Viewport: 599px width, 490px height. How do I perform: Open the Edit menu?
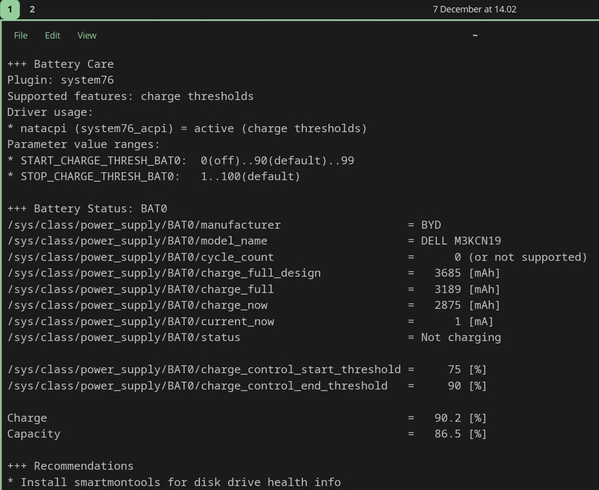(x=52, y=36)
